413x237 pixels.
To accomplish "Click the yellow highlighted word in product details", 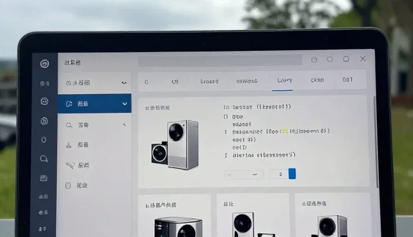I will (x=283, y=131).
